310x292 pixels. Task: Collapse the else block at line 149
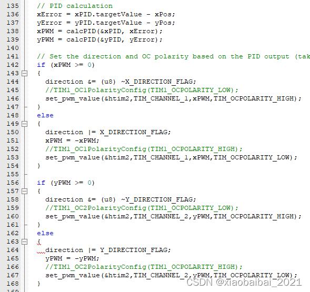tap(24, 124)
